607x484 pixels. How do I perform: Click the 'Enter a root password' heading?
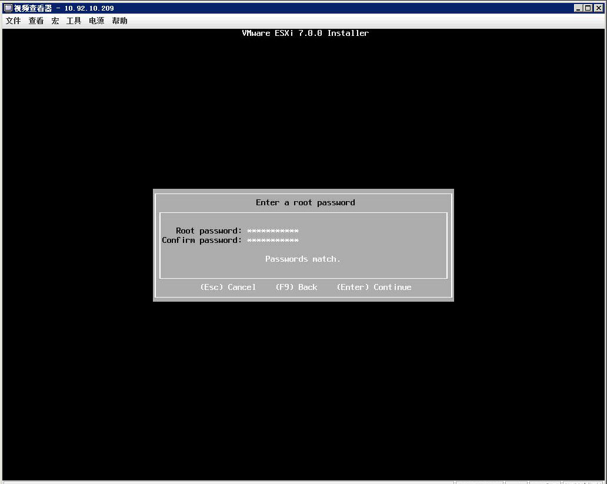[305, 202]
